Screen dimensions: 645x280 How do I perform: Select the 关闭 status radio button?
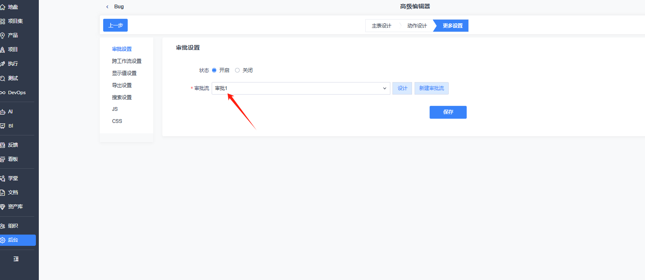238,70
